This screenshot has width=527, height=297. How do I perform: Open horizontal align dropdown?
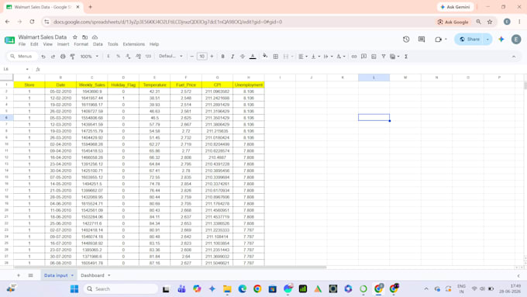[303, 57]
